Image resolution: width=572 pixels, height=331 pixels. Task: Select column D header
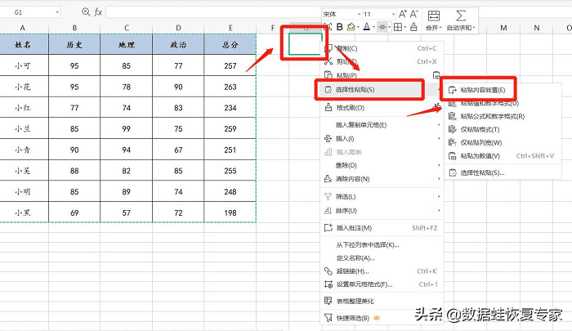[178, 28]
